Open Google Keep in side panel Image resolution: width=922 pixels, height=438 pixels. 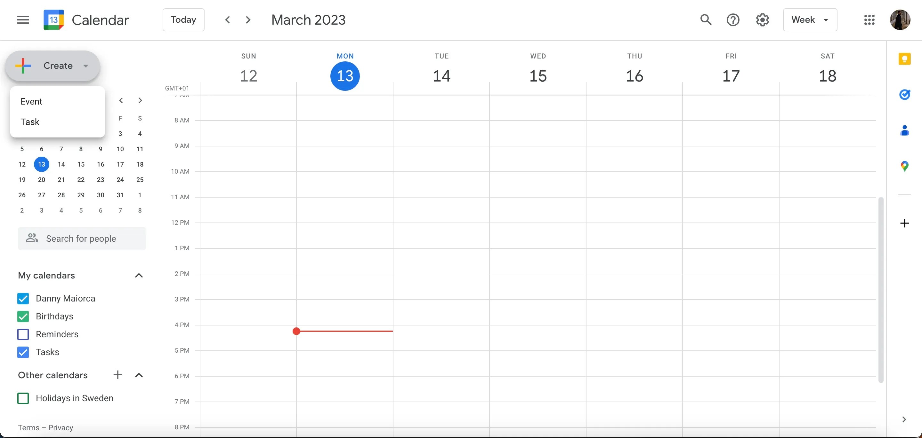(904, 59)
